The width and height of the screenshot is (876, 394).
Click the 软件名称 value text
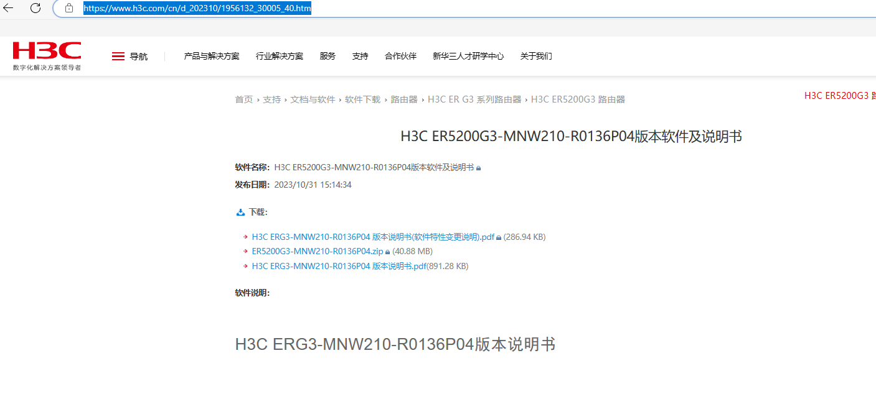[x=374, y=168]
